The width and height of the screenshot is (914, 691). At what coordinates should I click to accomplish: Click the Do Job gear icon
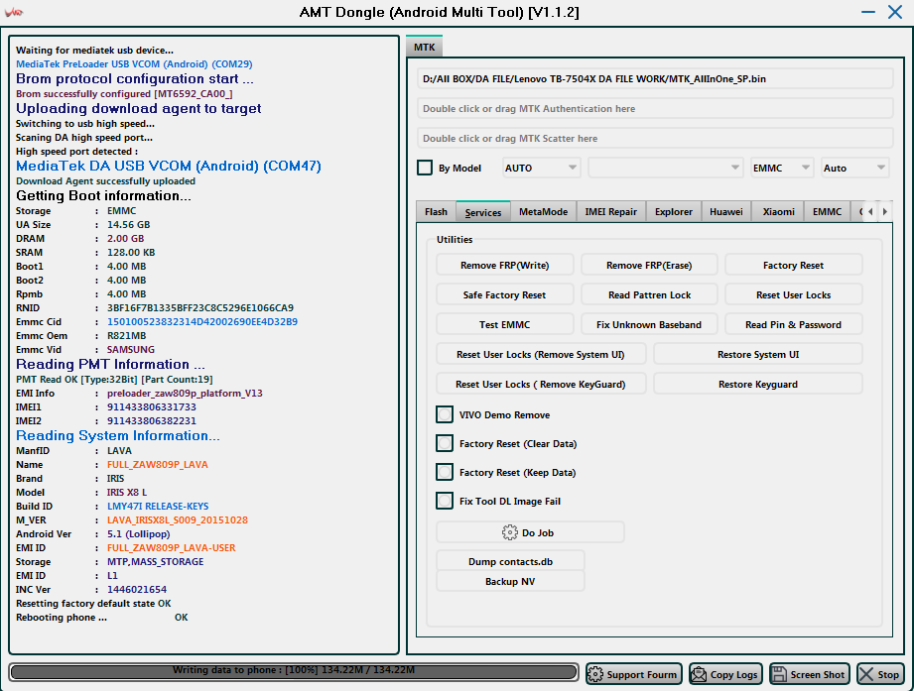(x=509, y=532)
